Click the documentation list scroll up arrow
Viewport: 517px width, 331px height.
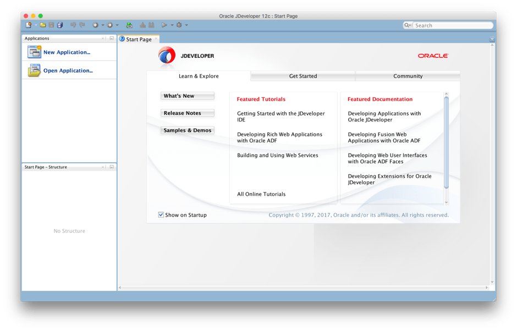[x=447, y=94]
